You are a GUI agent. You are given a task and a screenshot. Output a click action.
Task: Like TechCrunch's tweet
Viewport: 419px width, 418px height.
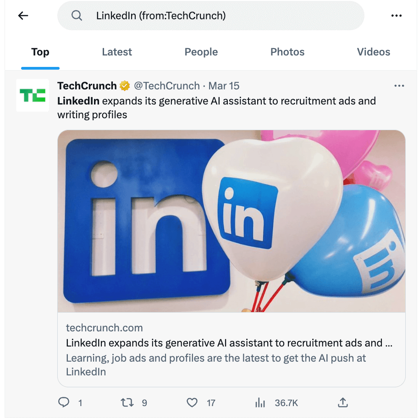(192, 402)
